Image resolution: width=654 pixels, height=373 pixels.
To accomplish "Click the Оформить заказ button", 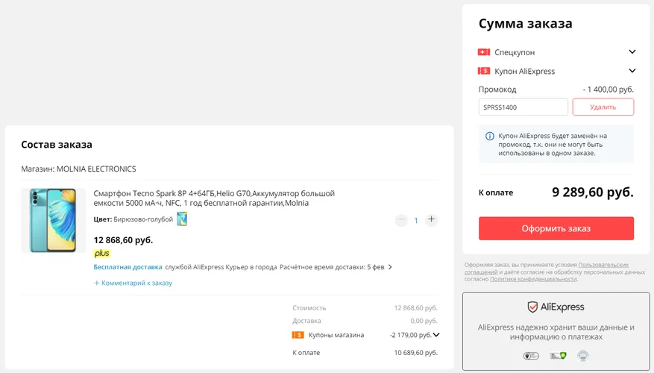I will 556,228.
